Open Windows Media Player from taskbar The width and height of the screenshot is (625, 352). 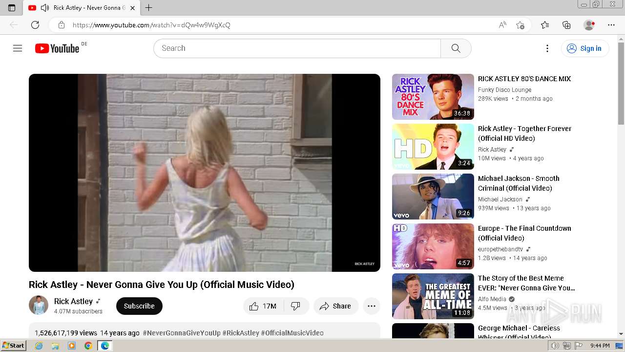[x=72, y=346]
